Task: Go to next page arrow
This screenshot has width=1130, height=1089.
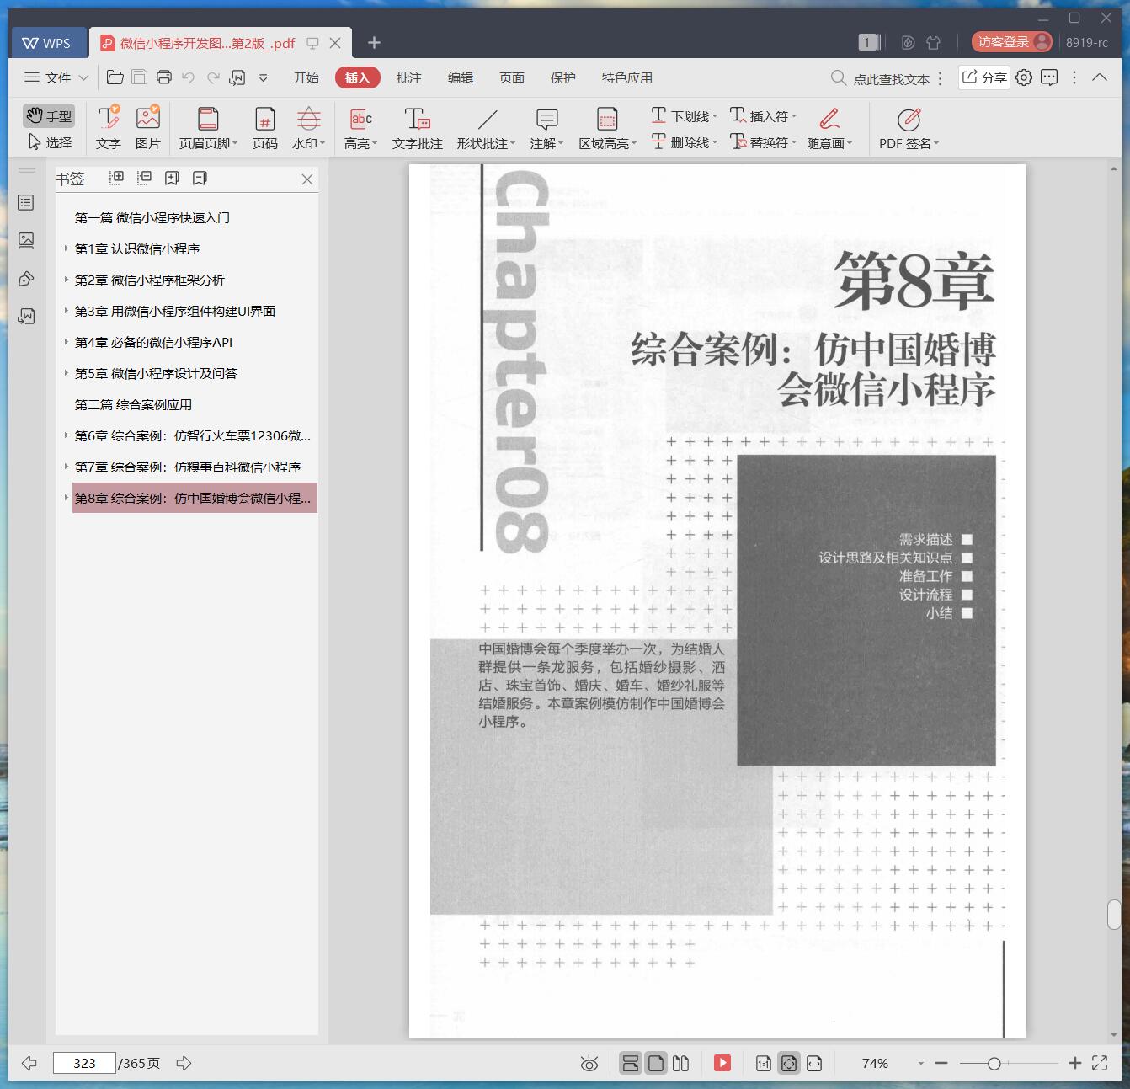Action: (184, 1063)
